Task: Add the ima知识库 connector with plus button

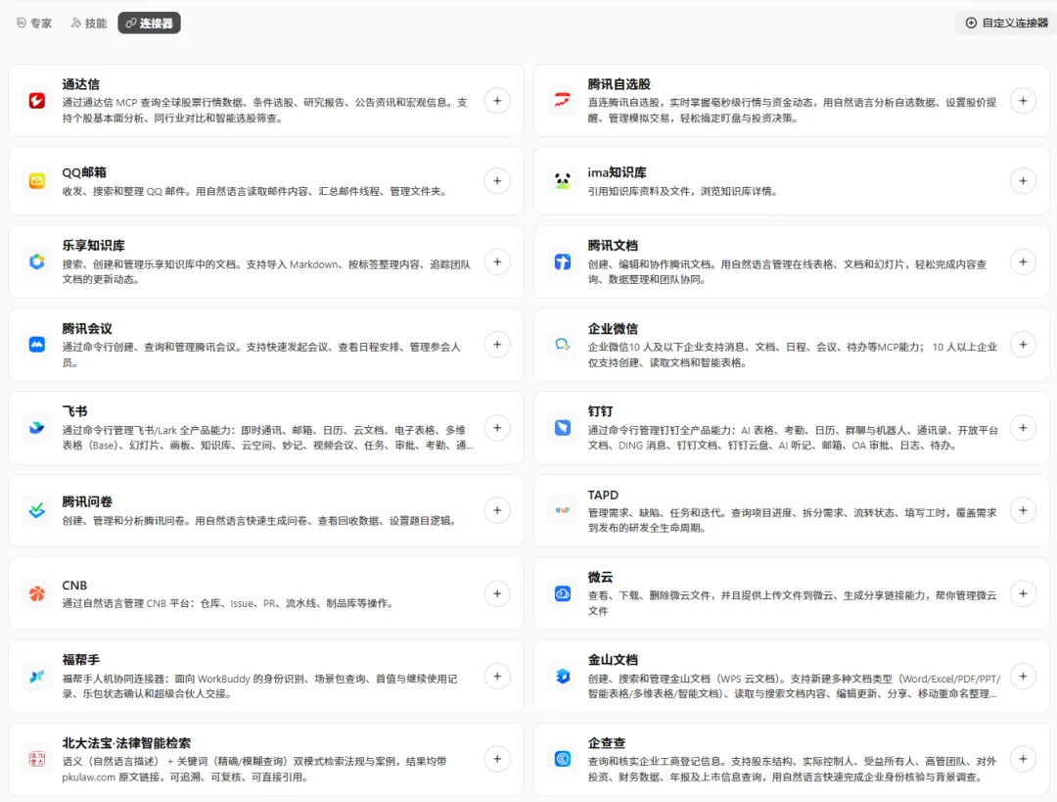Action: [1023, 181]
